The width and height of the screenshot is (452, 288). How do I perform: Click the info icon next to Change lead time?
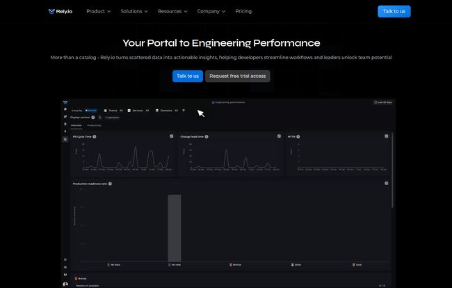click(207, 136)
